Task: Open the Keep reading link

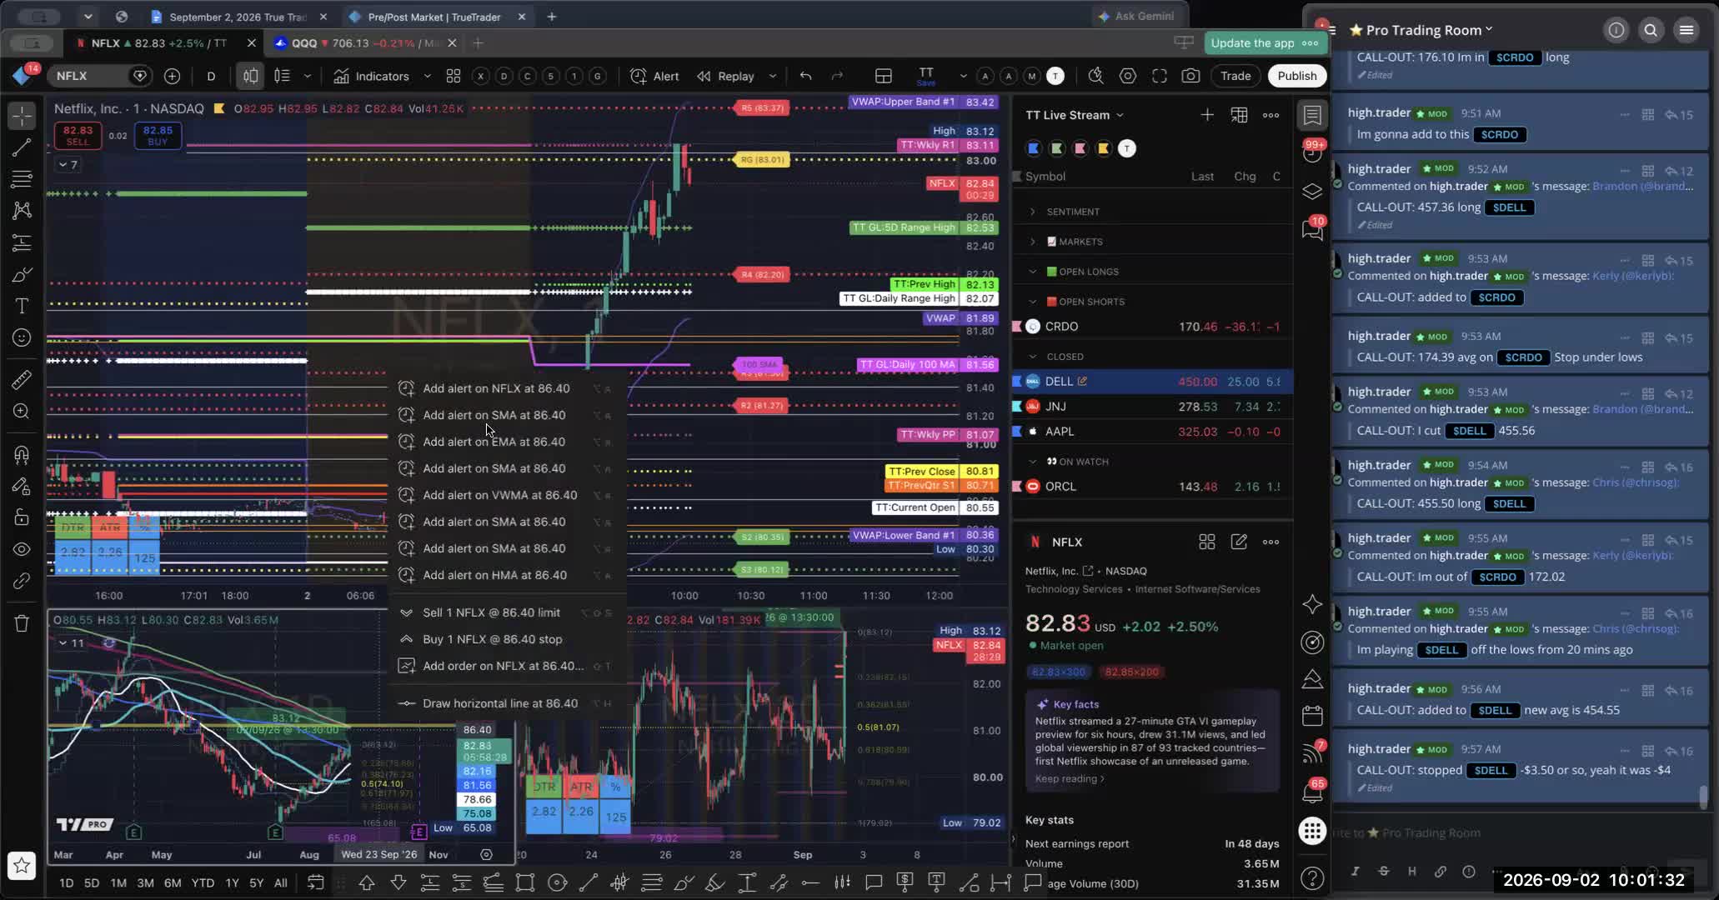Action: (x=1070, y=779)
